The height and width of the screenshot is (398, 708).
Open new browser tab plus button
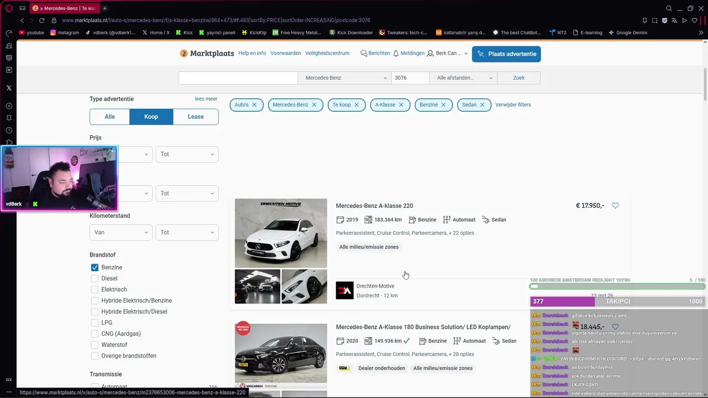click(x=105, y=8)
